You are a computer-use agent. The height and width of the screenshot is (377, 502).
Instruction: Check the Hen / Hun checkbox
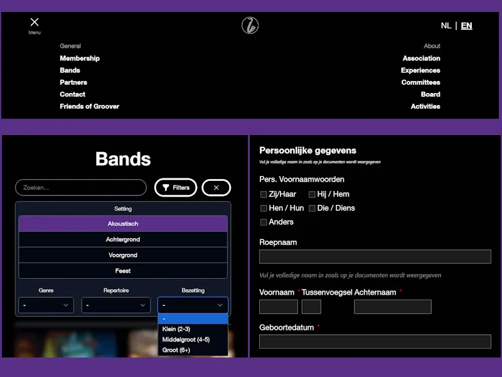[264, 209]
